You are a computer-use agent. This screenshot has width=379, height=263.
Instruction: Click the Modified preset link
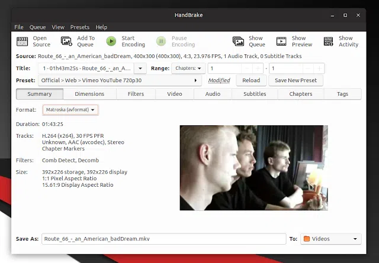coord(219,80)
